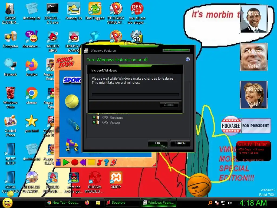Screen dimensions: 277x208
Task: Toggle the red music note in Souptoys
Action: click(x=100, y=162)
